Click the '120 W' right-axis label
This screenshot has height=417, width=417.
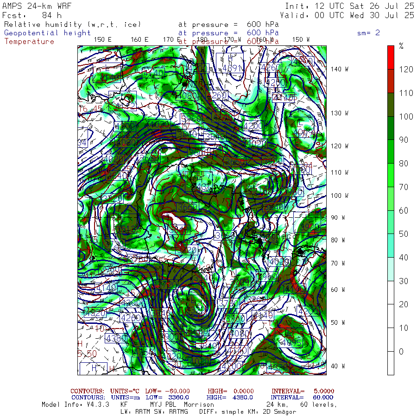point(340,146)
